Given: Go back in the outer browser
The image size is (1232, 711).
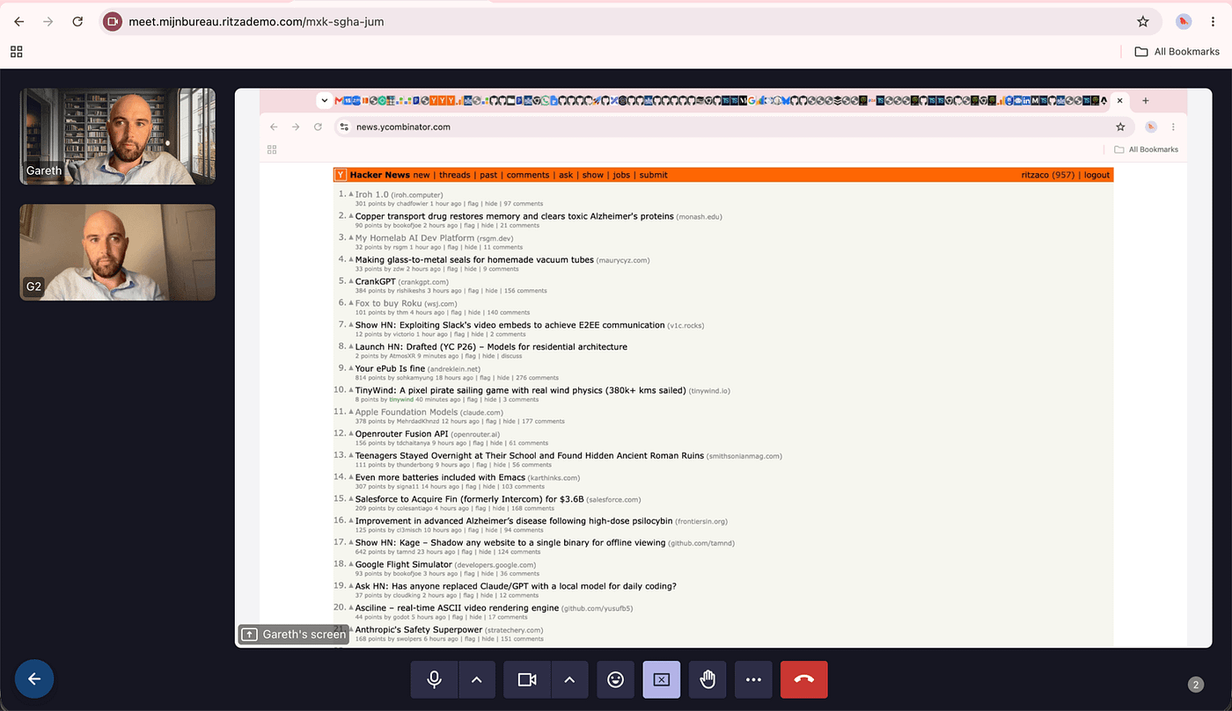Looking at the screenshot, I should click(19, 22).
